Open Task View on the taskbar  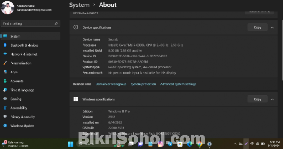tap(131, 144)
